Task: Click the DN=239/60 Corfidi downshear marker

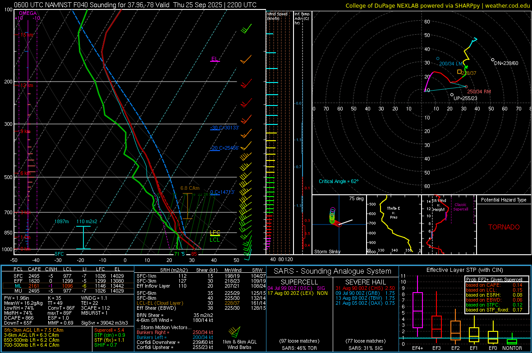Action: click(493, 60)
